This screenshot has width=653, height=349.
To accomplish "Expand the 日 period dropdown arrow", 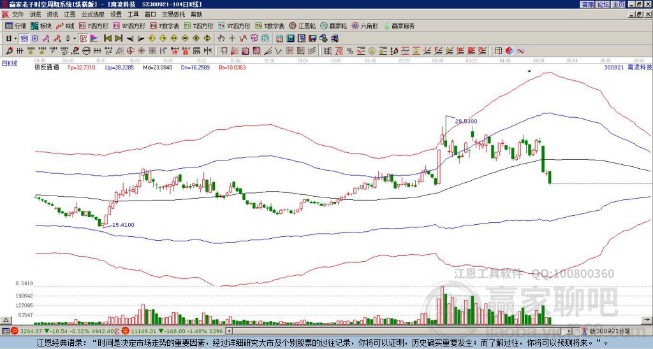I will point(15,38).
